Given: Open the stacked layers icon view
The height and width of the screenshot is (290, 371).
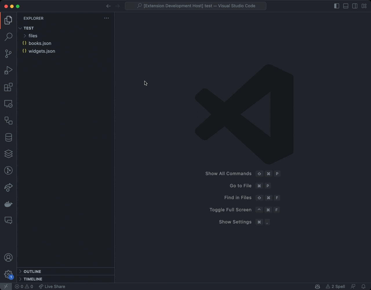Looking at the screenshot, I should pyautogui.click(x=8, y=154).
